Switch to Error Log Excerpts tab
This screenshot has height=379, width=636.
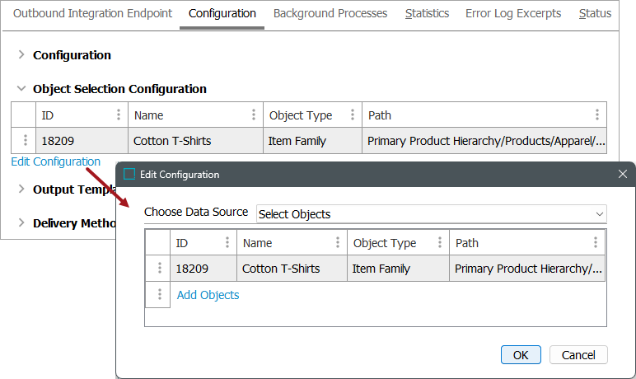[x=512, y=13]
